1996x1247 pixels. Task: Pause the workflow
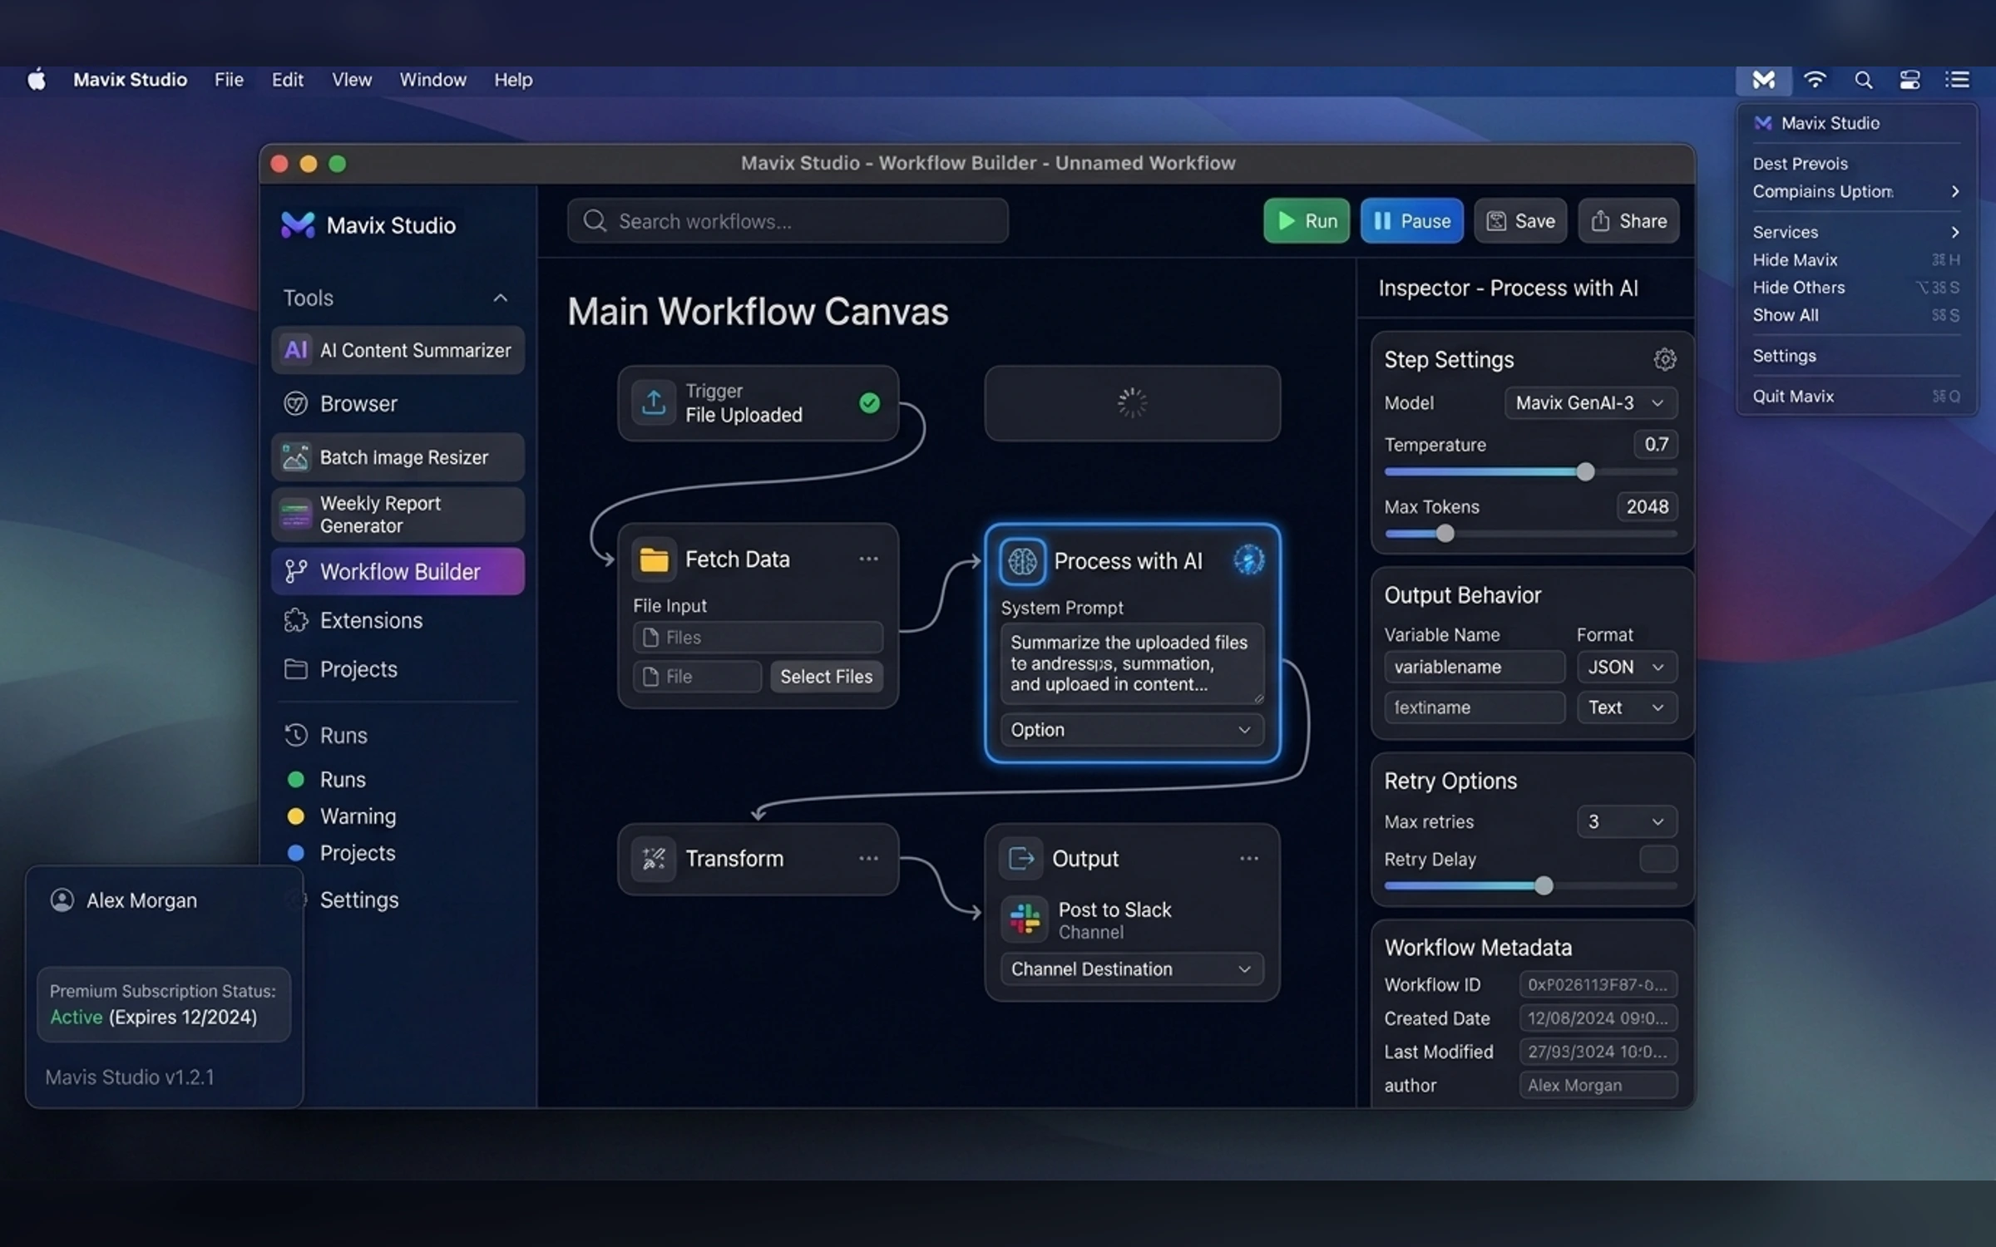click(1411, 221)
